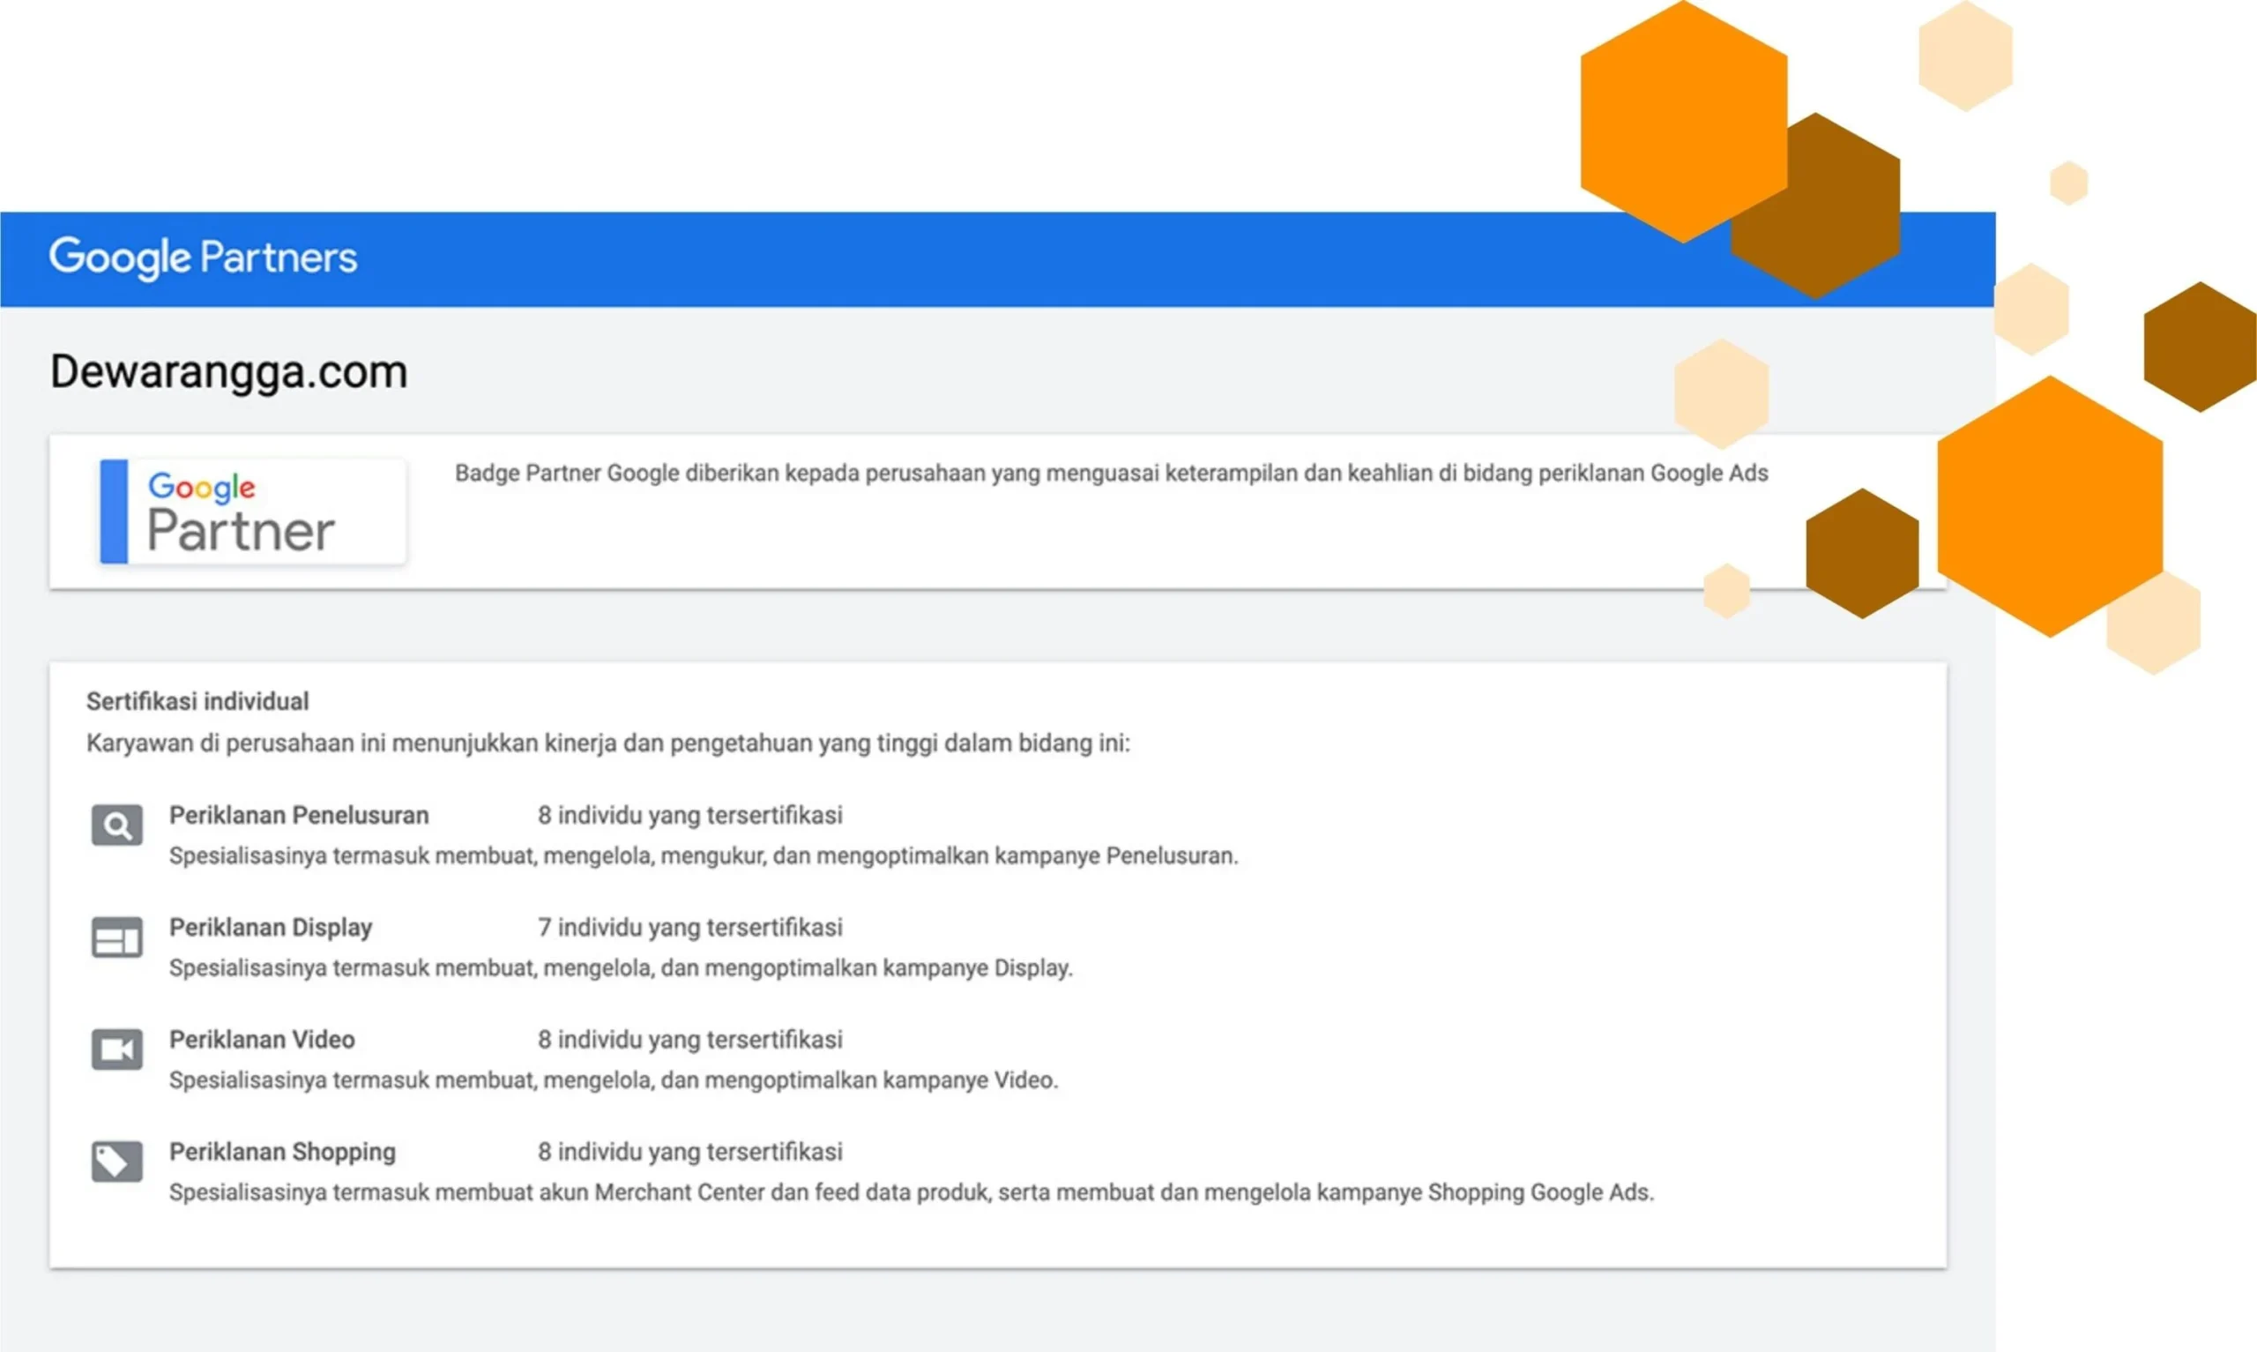Click the Display advertising layout icon

116,937
